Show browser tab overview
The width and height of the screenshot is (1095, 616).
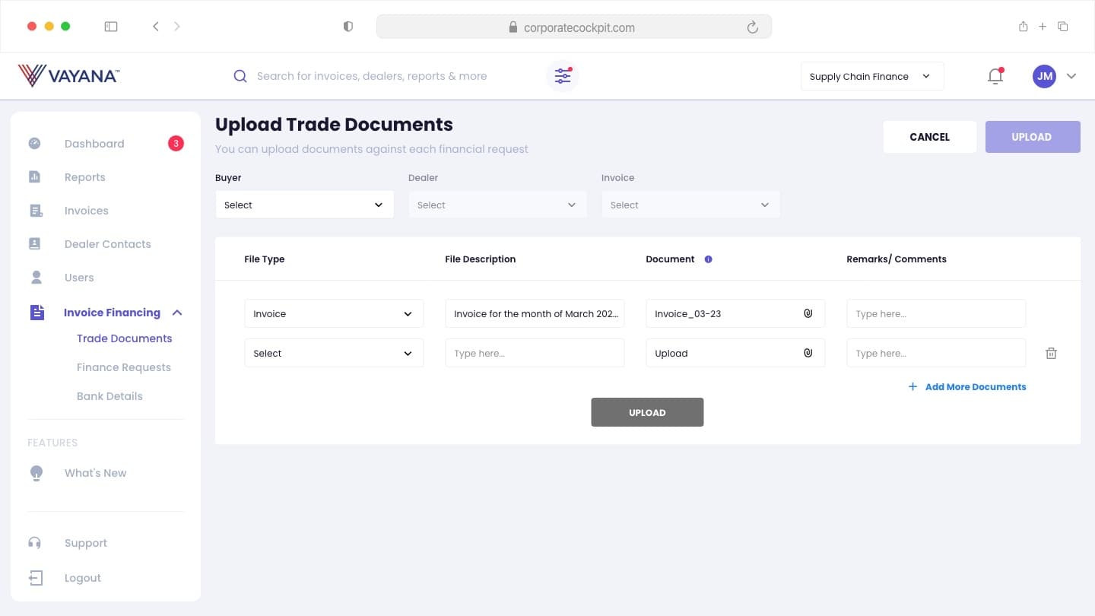pyautogui.click(x=1063, y=27)
